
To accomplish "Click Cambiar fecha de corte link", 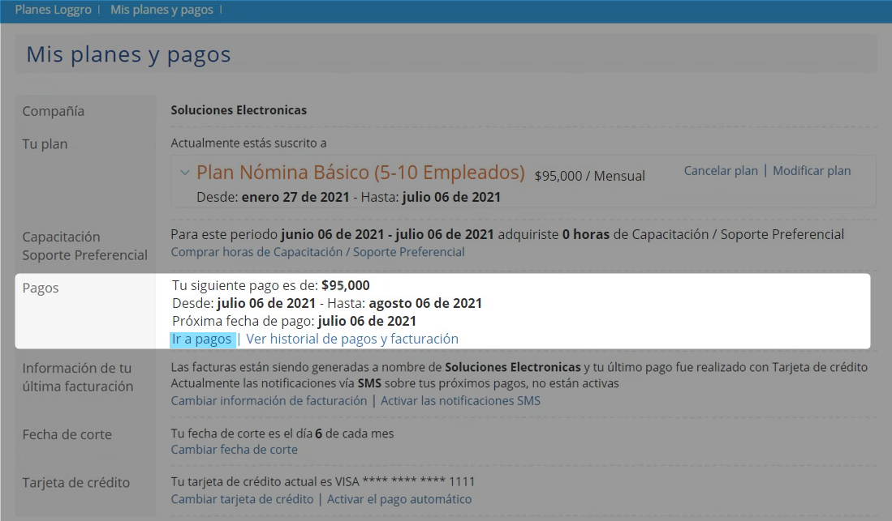I will pyautogui.click(x=234, y=450).
